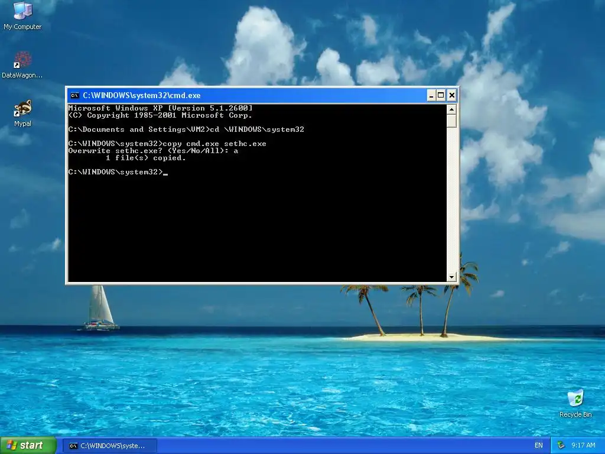
Task: Click the cmd scrollbar up arrow
Action: (451, 109)
